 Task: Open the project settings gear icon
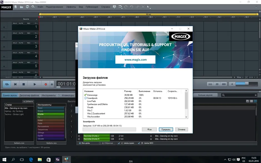[x=33, y=7]
